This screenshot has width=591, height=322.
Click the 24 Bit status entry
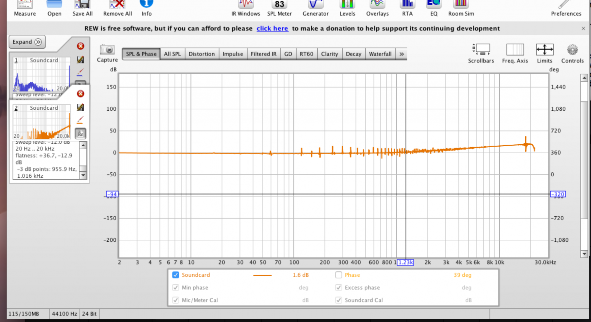pyautogui.click(x=90, y=313)
